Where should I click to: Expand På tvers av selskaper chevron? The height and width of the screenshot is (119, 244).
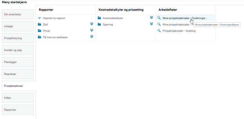tap(92, 36)
